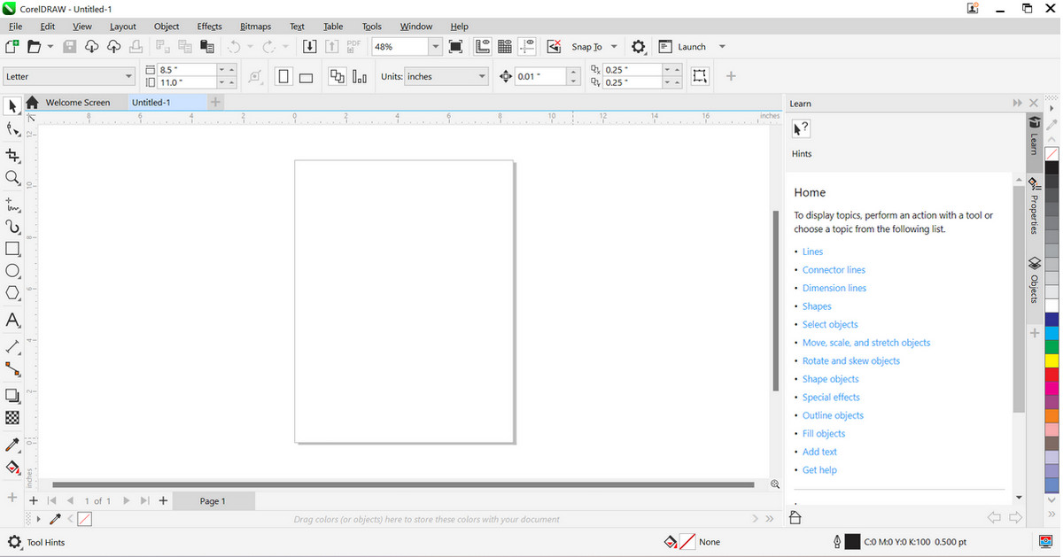Click the Shapes help link

[x=816, y=306]
